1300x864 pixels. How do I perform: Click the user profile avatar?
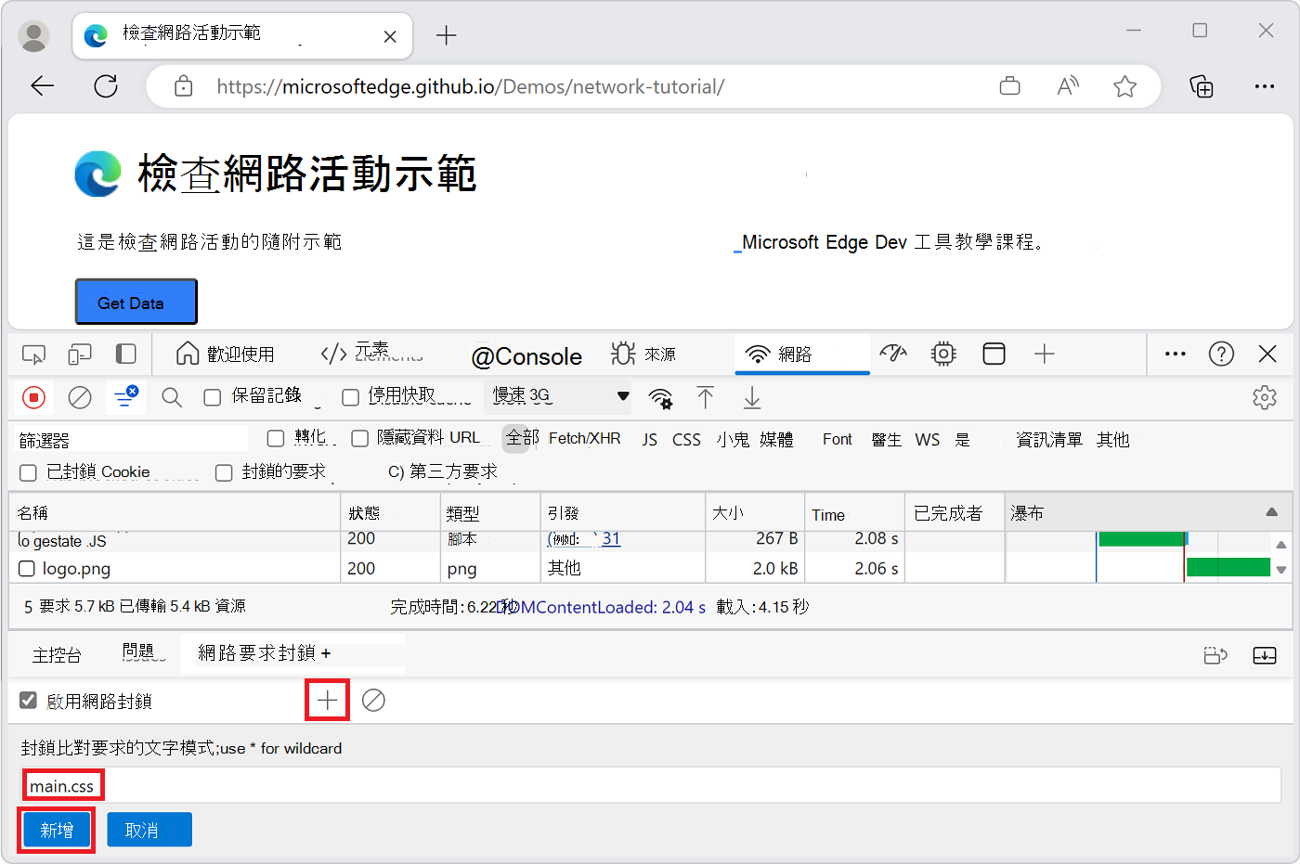[x=34, y=36]
